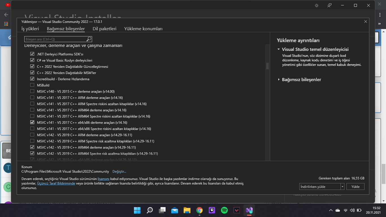
Task: Open the feedback icon in installer title bar
Action: click(329, 5)
